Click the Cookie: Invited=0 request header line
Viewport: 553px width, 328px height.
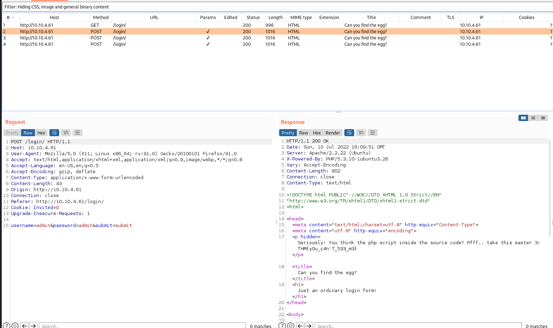(x=35, y=207)
